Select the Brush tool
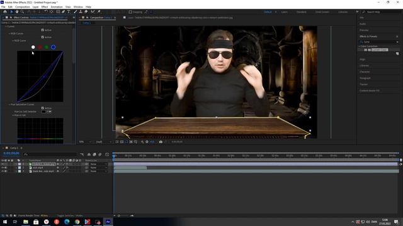The width and height of the screenshot is (403, 226). pyautogui.click(x=76, y=12)
